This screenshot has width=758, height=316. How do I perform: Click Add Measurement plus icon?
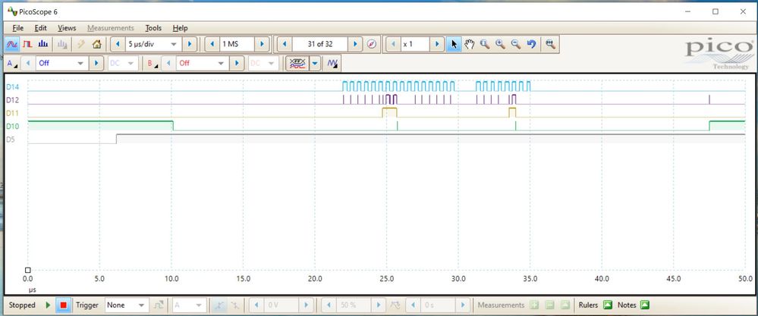534,305
